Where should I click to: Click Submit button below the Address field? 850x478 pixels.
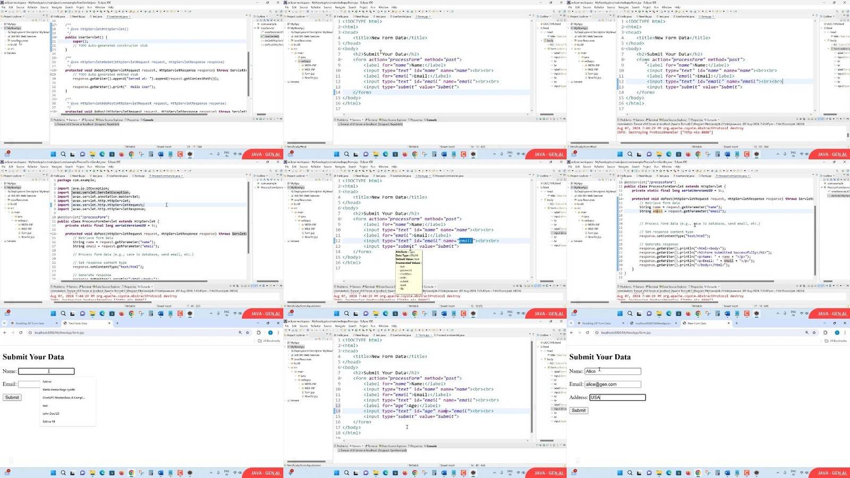click(579, 410)
